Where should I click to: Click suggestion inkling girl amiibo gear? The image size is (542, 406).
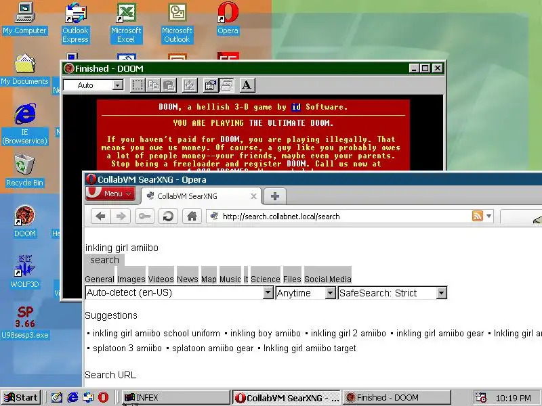tap(440, 333)
